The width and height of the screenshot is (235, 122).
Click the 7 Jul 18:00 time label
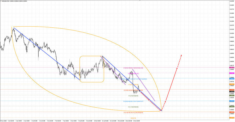[x=66, y=121]
